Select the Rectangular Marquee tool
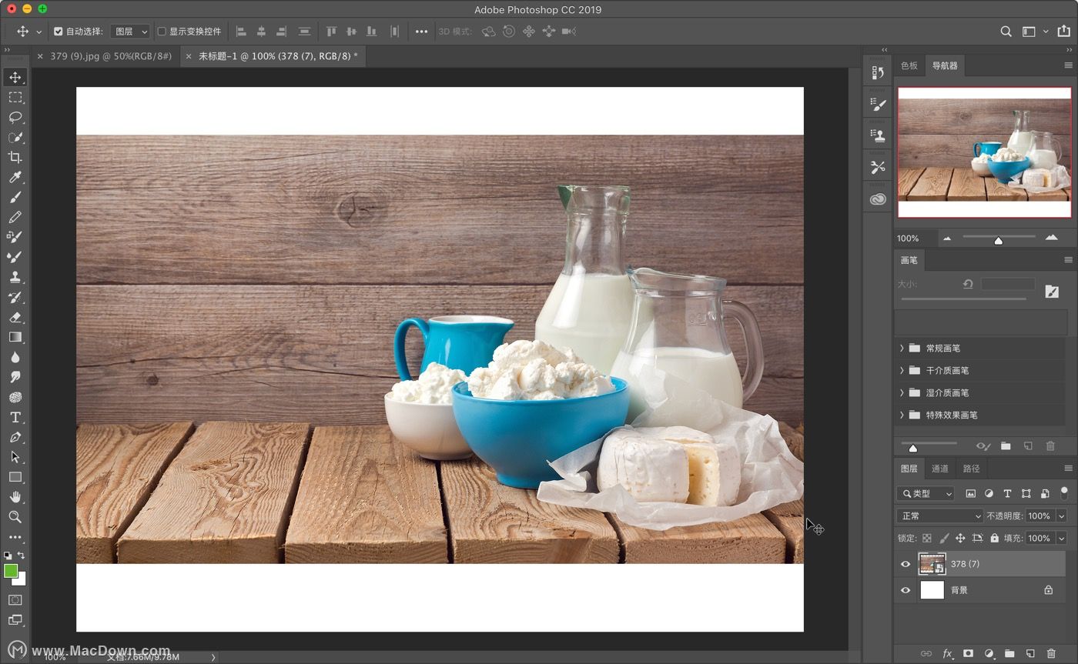The height and width of the screenshot is (664, 1078). click(15, 97)
